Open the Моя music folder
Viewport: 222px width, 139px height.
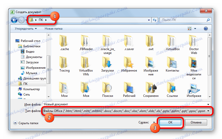(86, 90)
